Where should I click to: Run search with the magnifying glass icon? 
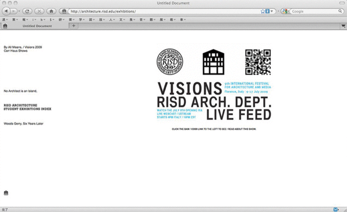click(340, 11)
